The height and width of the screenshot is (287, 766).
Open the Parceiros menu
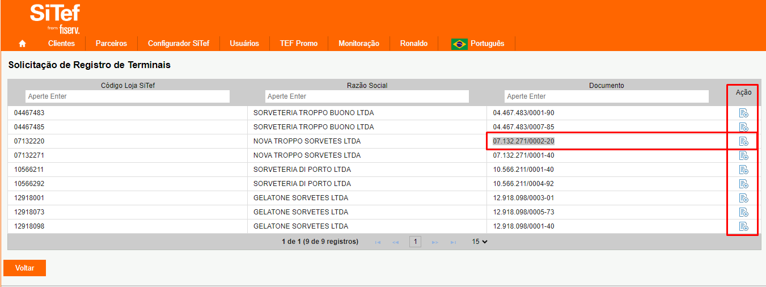pyautogui.click(x=111, y=44)
